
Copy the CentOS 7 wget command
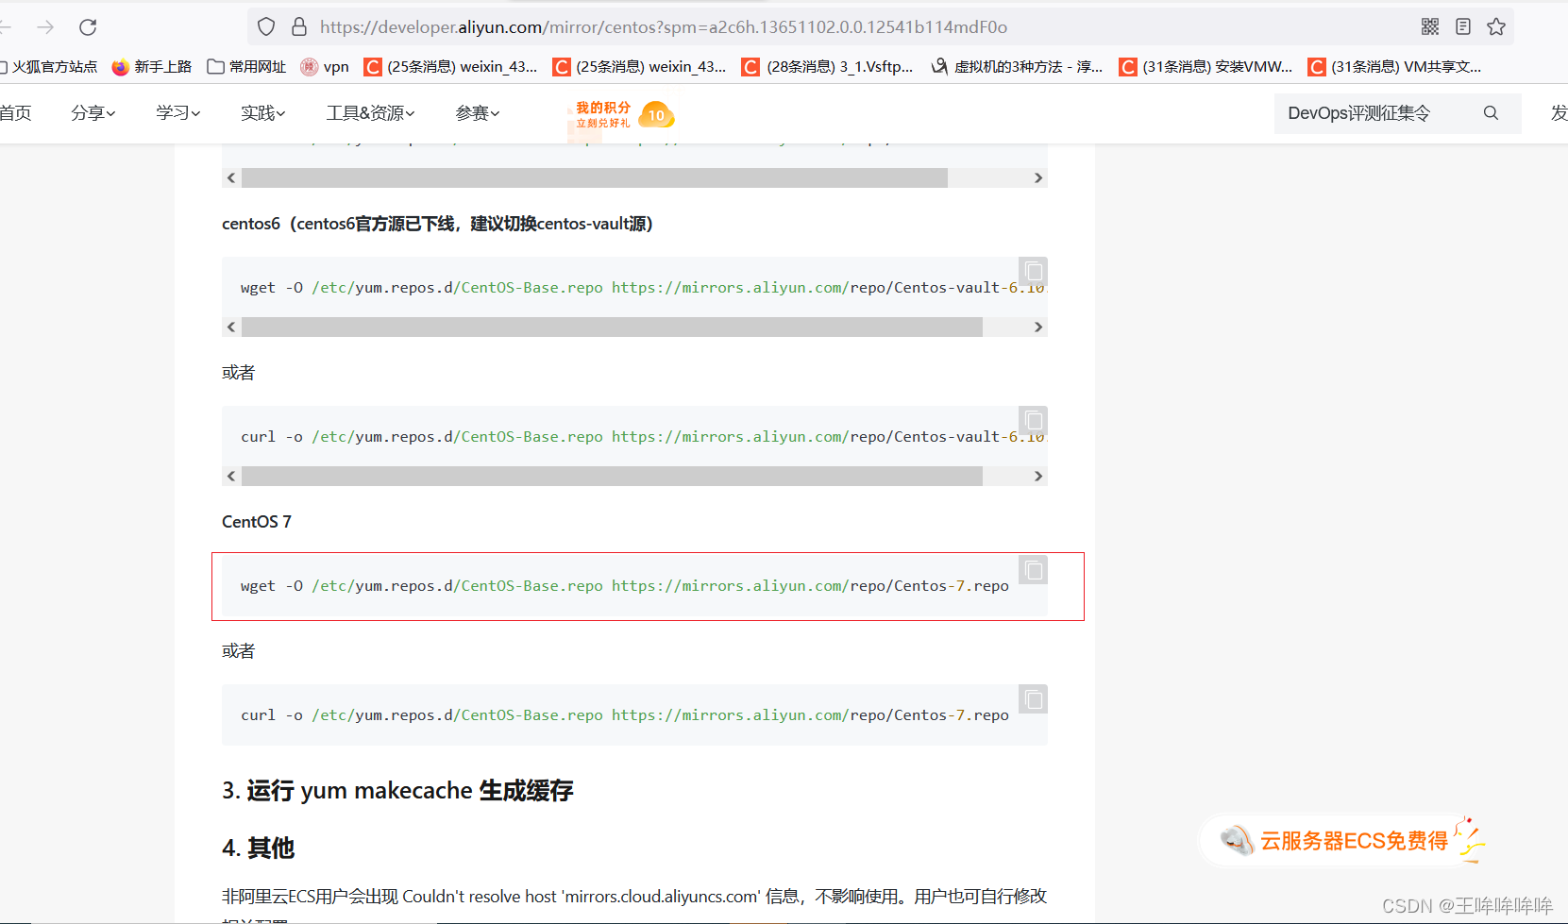click(1034, 570)
